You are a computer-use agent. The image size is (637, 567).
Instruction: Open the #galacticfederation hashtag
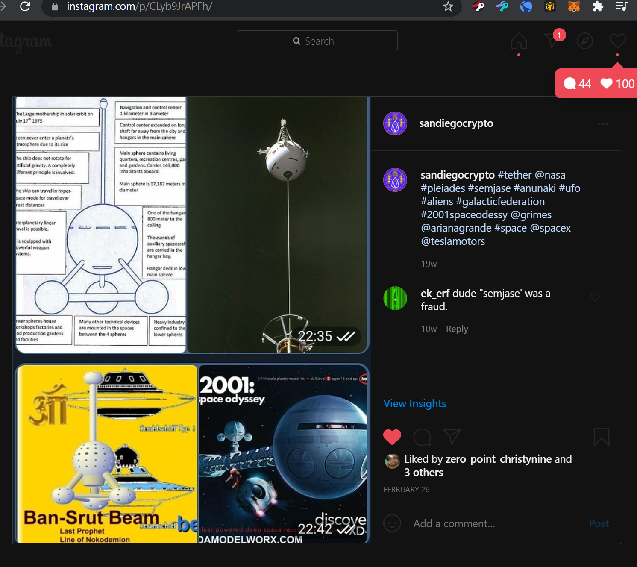[501, 202]
